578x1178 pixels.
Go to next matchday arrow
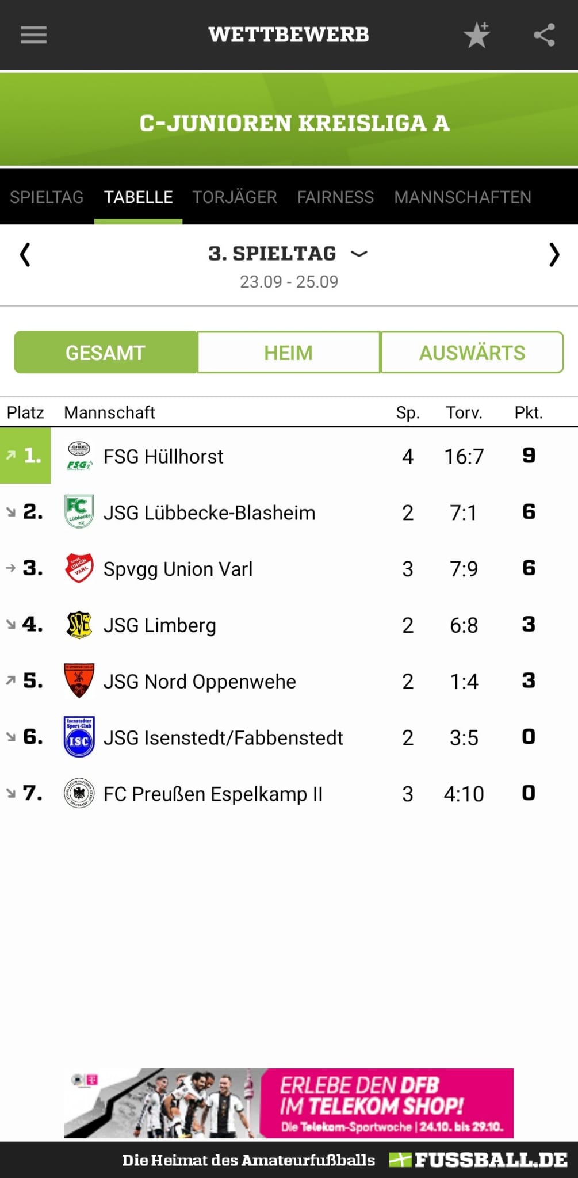[x=553, y=254]
